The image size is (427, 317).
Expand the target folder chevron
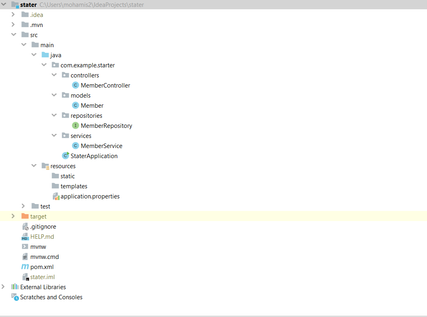click(13, 216)
